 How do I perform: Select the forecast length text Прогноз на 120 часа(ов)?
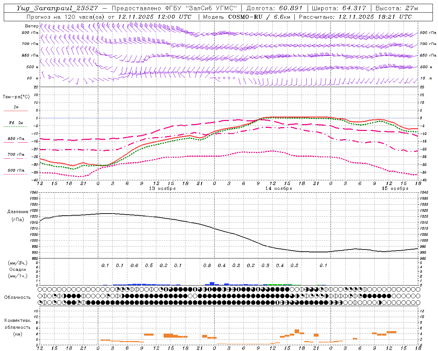pyautogui.click(x=66, y=17)
